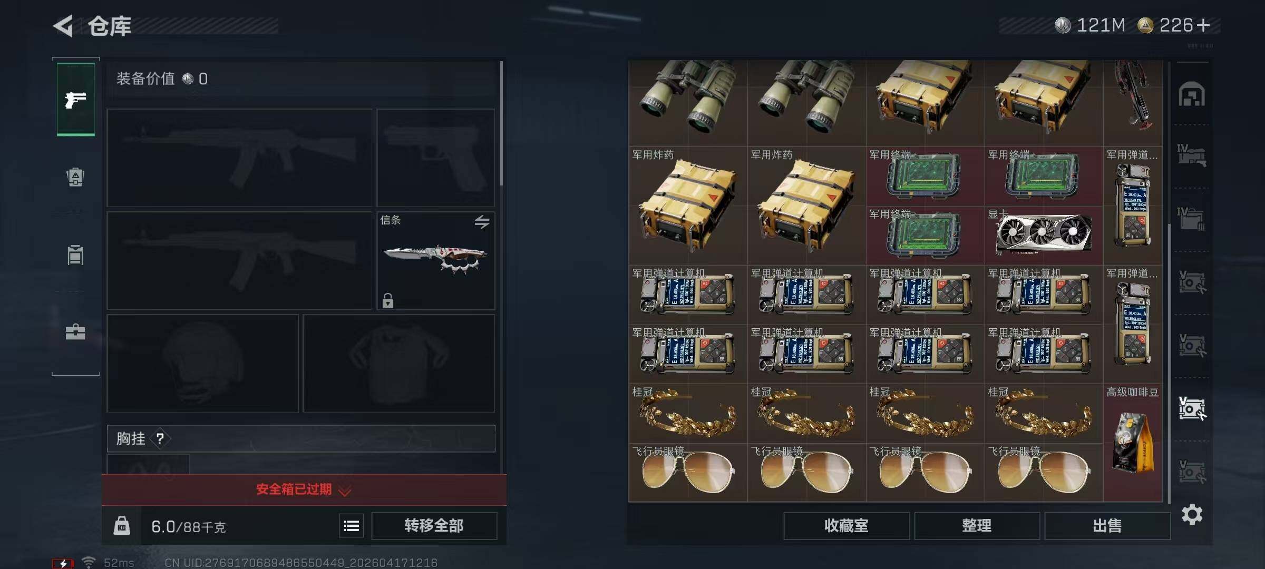1265x569 pixels.
Task: Go back using the arrow beside 仓库
Action: point(63,26)
